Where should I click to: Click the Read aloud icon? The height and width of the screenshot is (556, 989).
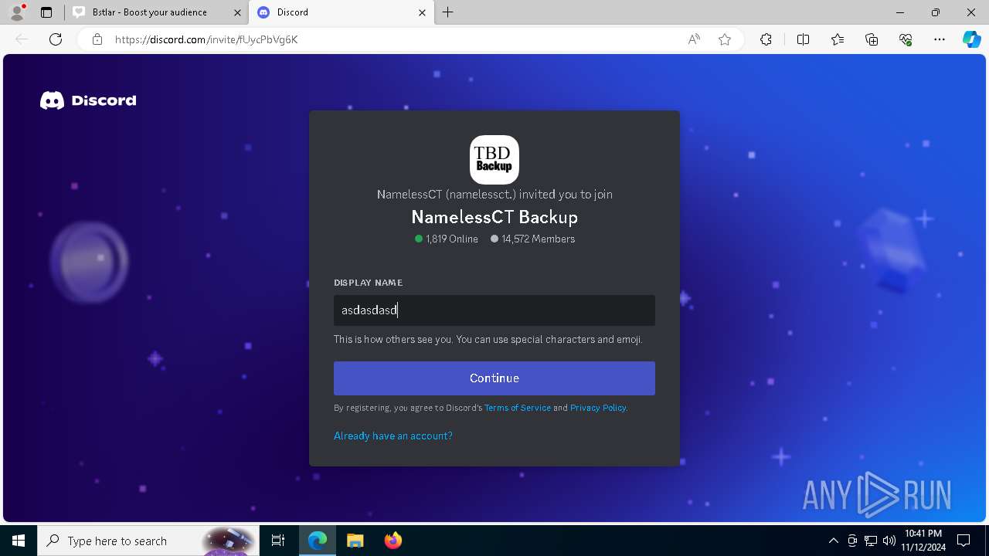coord(694,39)
